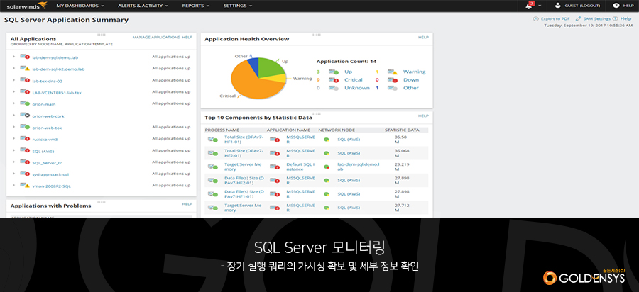Open the Reports menu

point(196,6)
